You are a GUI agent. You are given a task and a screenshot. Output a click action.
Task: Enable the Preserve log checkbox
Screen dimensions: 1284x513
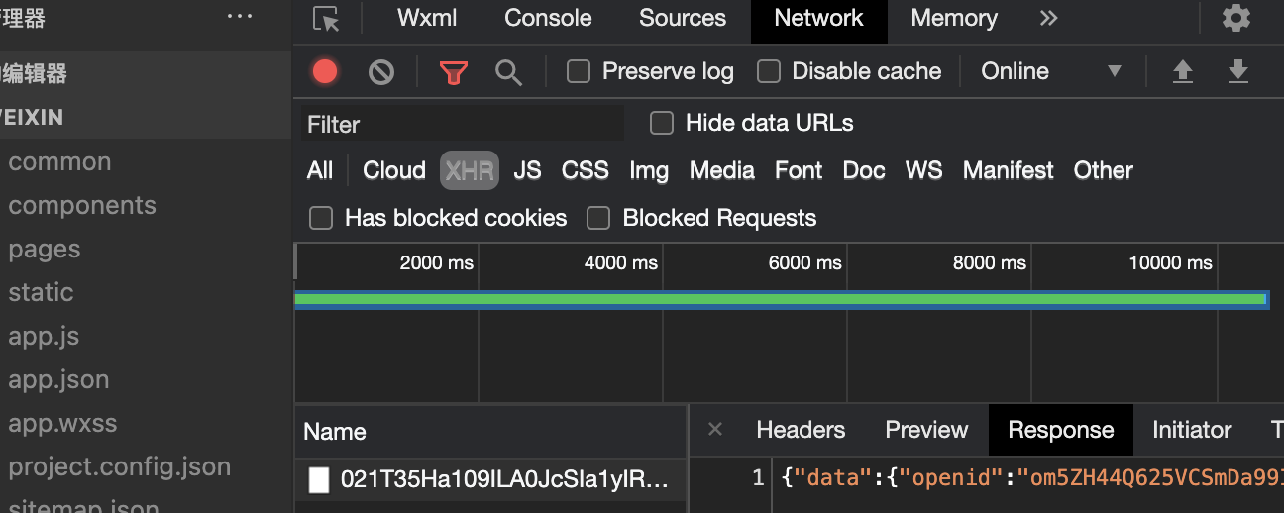coord(579,71)
